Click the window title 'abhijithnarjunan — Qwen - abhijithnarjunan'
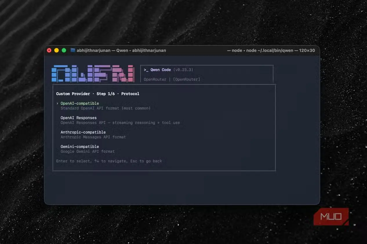 click(121, 50)
